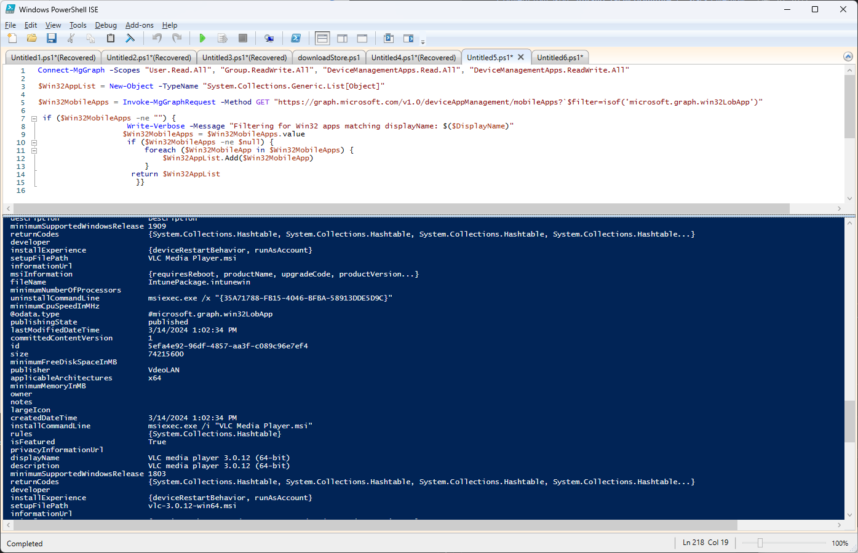Click the script pane vertical scrollbar thumb
The width and height of the screenshot is (858, 553).
point(849,107)
